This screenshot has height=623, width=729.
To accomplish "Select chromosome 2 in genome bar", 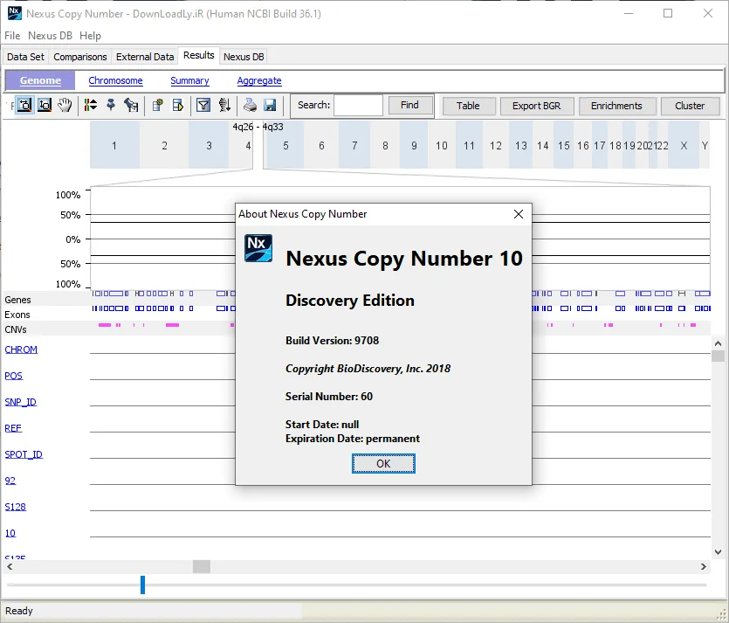I will 164,146.
